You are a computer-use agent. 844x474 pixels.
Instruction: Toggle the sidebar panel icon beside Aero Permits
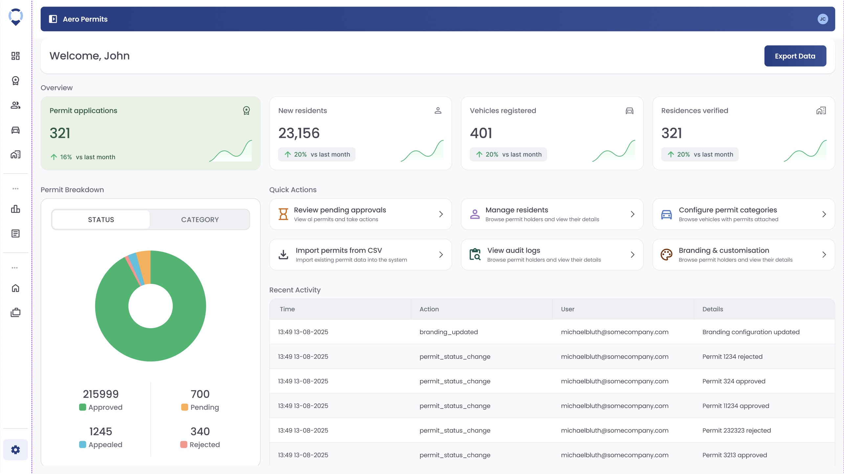(x=53, y=19)
